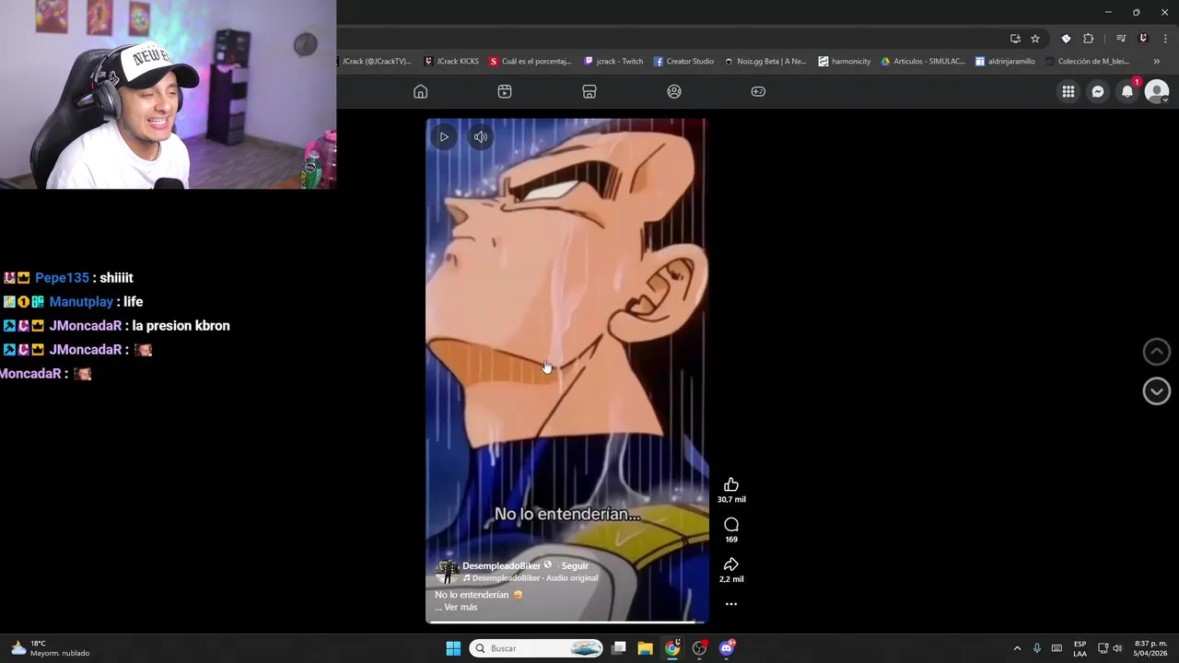Open the account profile avatar menu
1179x663 pixels.
pyautogui.click(x=1157, y=91)
